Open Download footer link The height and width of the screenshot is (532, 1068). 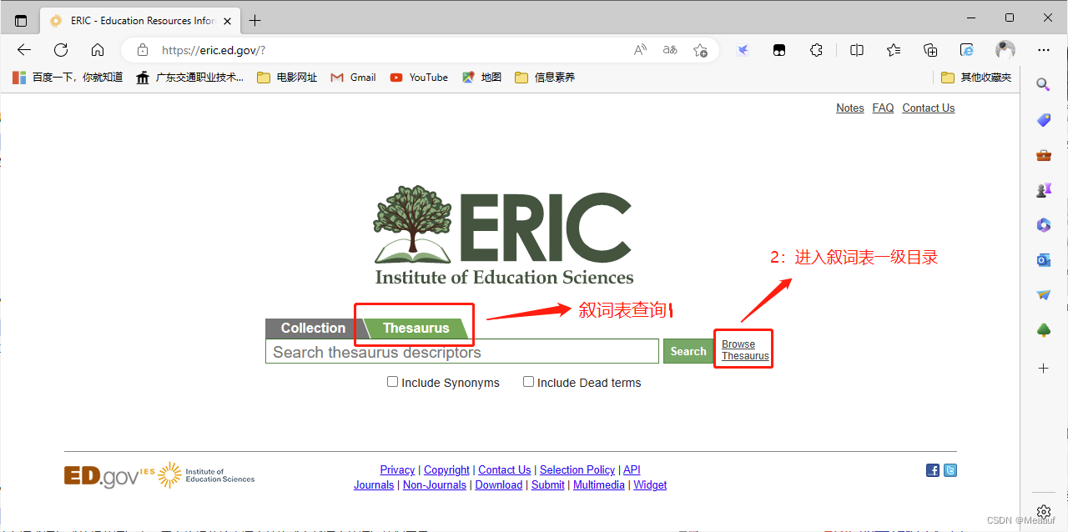click(499, 485)
